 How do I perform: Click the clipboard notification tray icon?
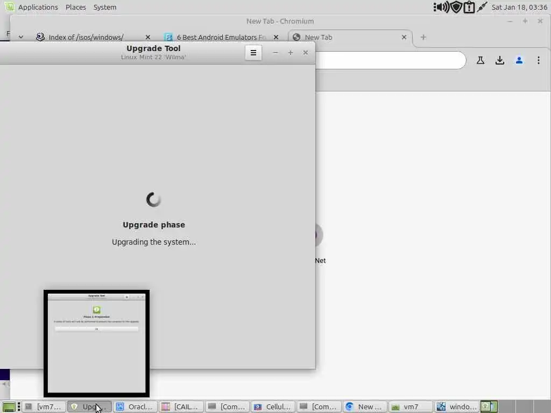point(469,7)
